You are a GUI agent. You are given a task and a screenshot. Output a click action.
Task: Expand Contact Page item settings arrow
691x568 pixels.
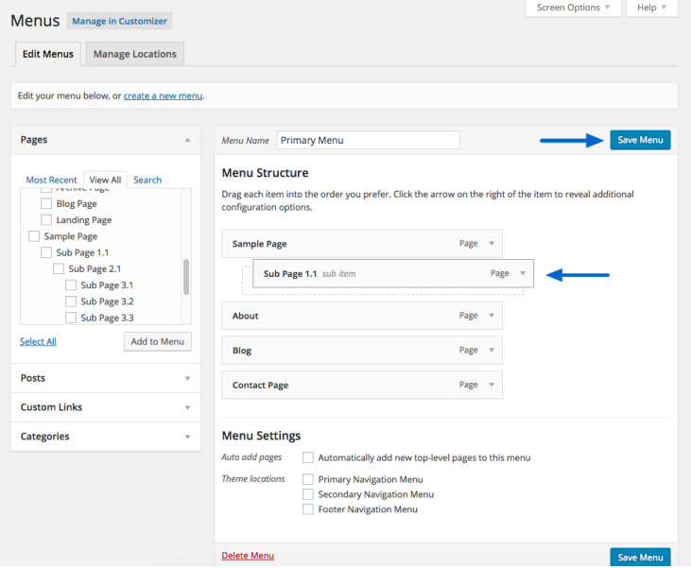pos(491,386)
